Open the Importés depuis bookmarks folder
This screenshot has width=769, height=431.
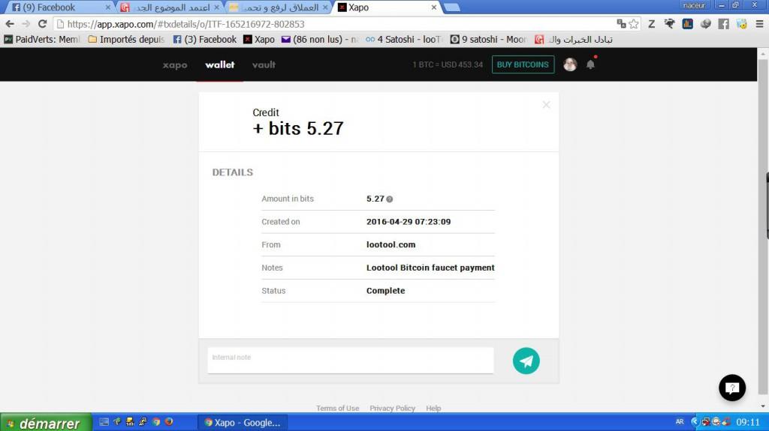[126, 39]
